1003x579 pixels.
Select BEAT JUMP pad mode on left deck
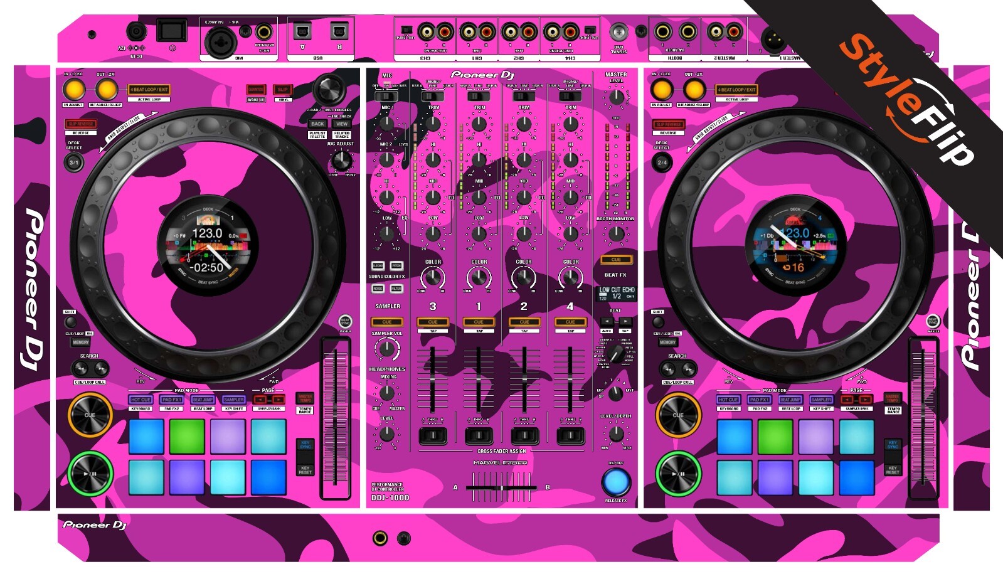pyautogui.click(x=203, y=400)
